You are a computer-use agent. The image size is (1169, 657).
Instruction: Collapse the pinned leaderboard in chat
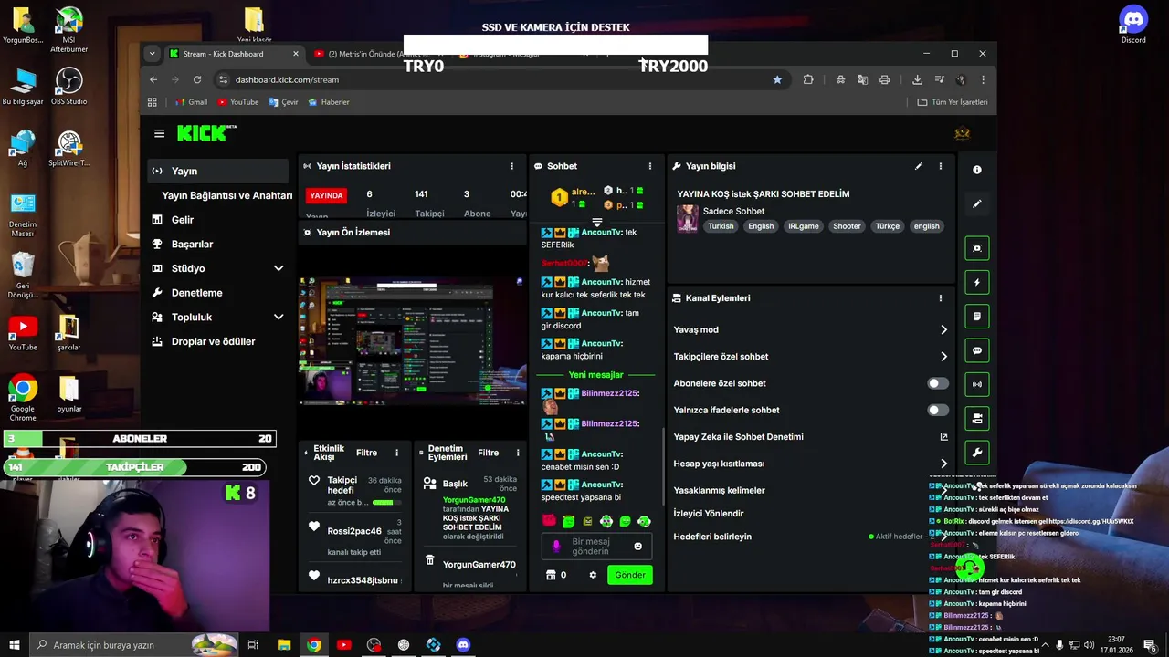[597, 223]
